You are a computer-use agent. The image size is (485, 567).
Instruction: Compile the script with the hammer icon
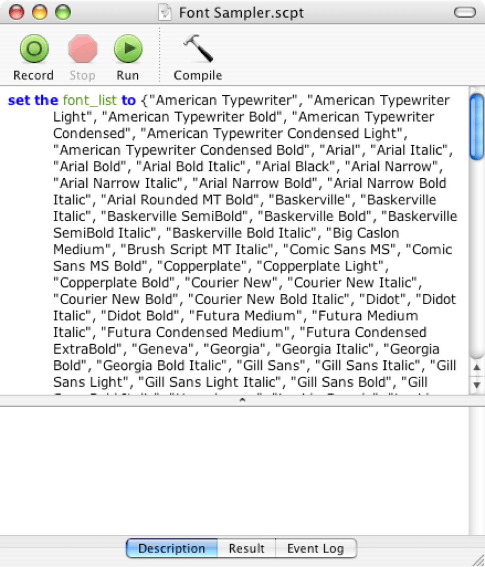tap(198, 49)
